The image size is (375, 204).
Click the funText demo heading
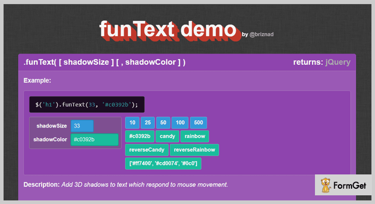tap(168, 30)
